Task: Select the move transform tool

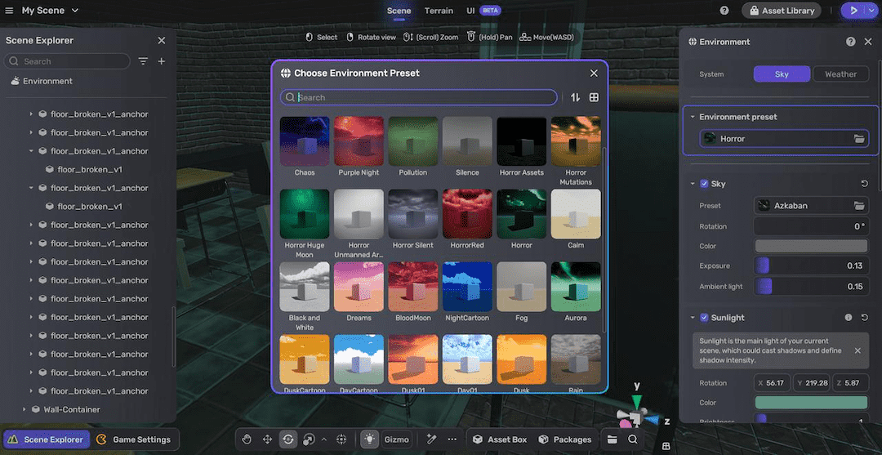Action: tap(267, 439)
